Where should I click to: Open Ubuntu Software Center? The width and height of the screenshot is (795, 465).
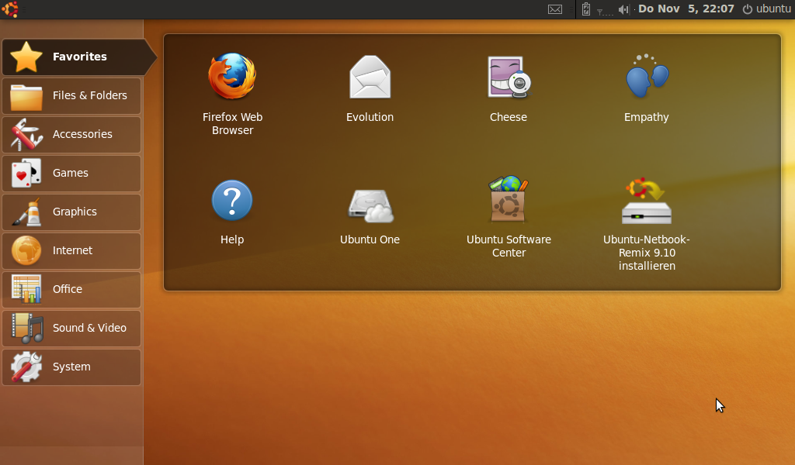(x=509, y=218)
